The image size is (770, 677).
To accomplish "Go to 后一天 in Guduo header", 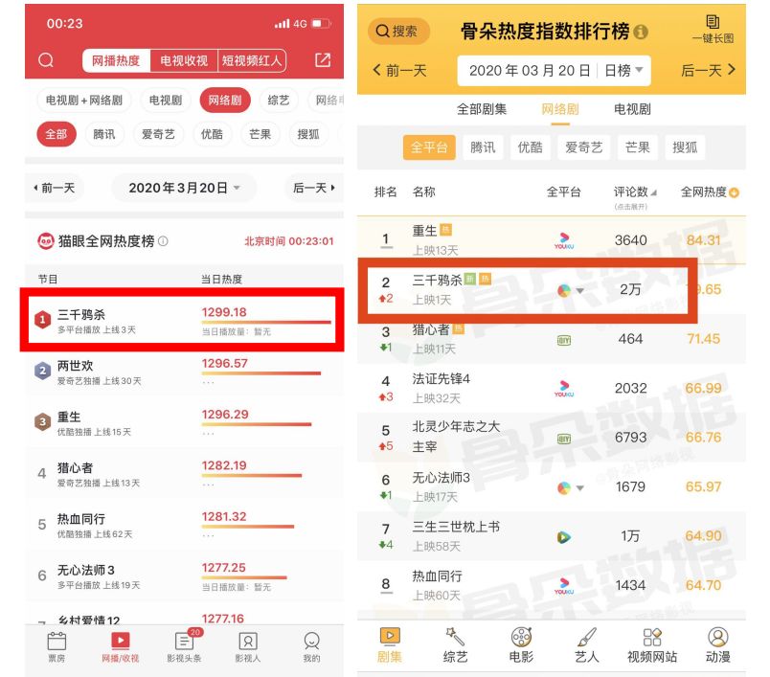I will click(x=708, y=71).
